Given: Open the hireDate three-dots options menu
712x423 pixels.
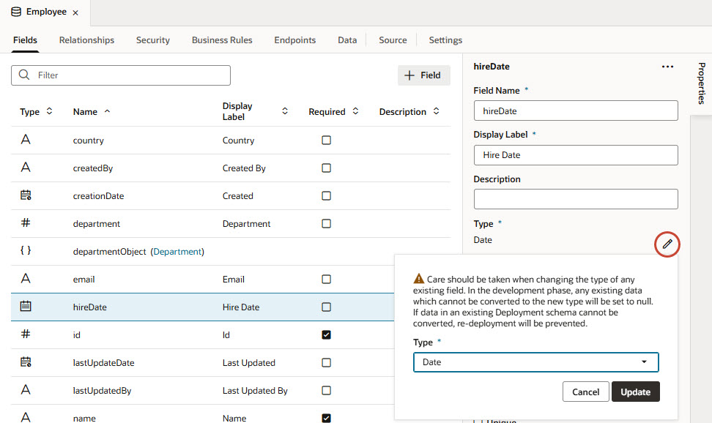Looking at the screenshot, I should 667,67.
